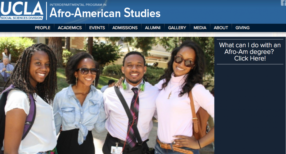Click the 'Interdepartmental Program In' header text
The image size is (286, 154).
pos(78,5)
